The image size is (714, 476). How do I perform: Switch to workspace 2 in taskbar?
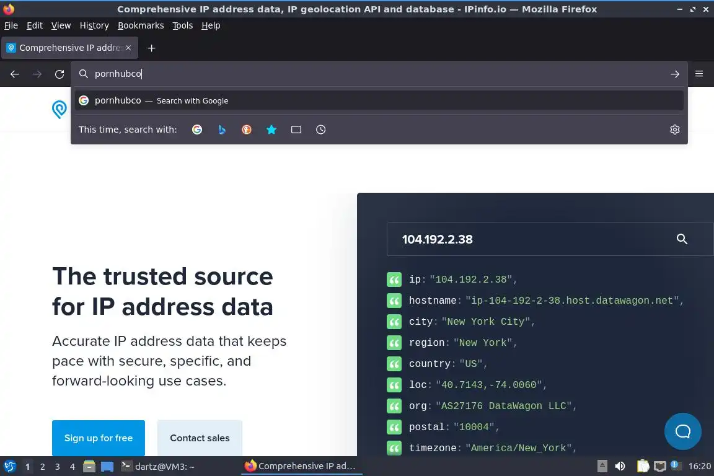(x=42, y=467)
